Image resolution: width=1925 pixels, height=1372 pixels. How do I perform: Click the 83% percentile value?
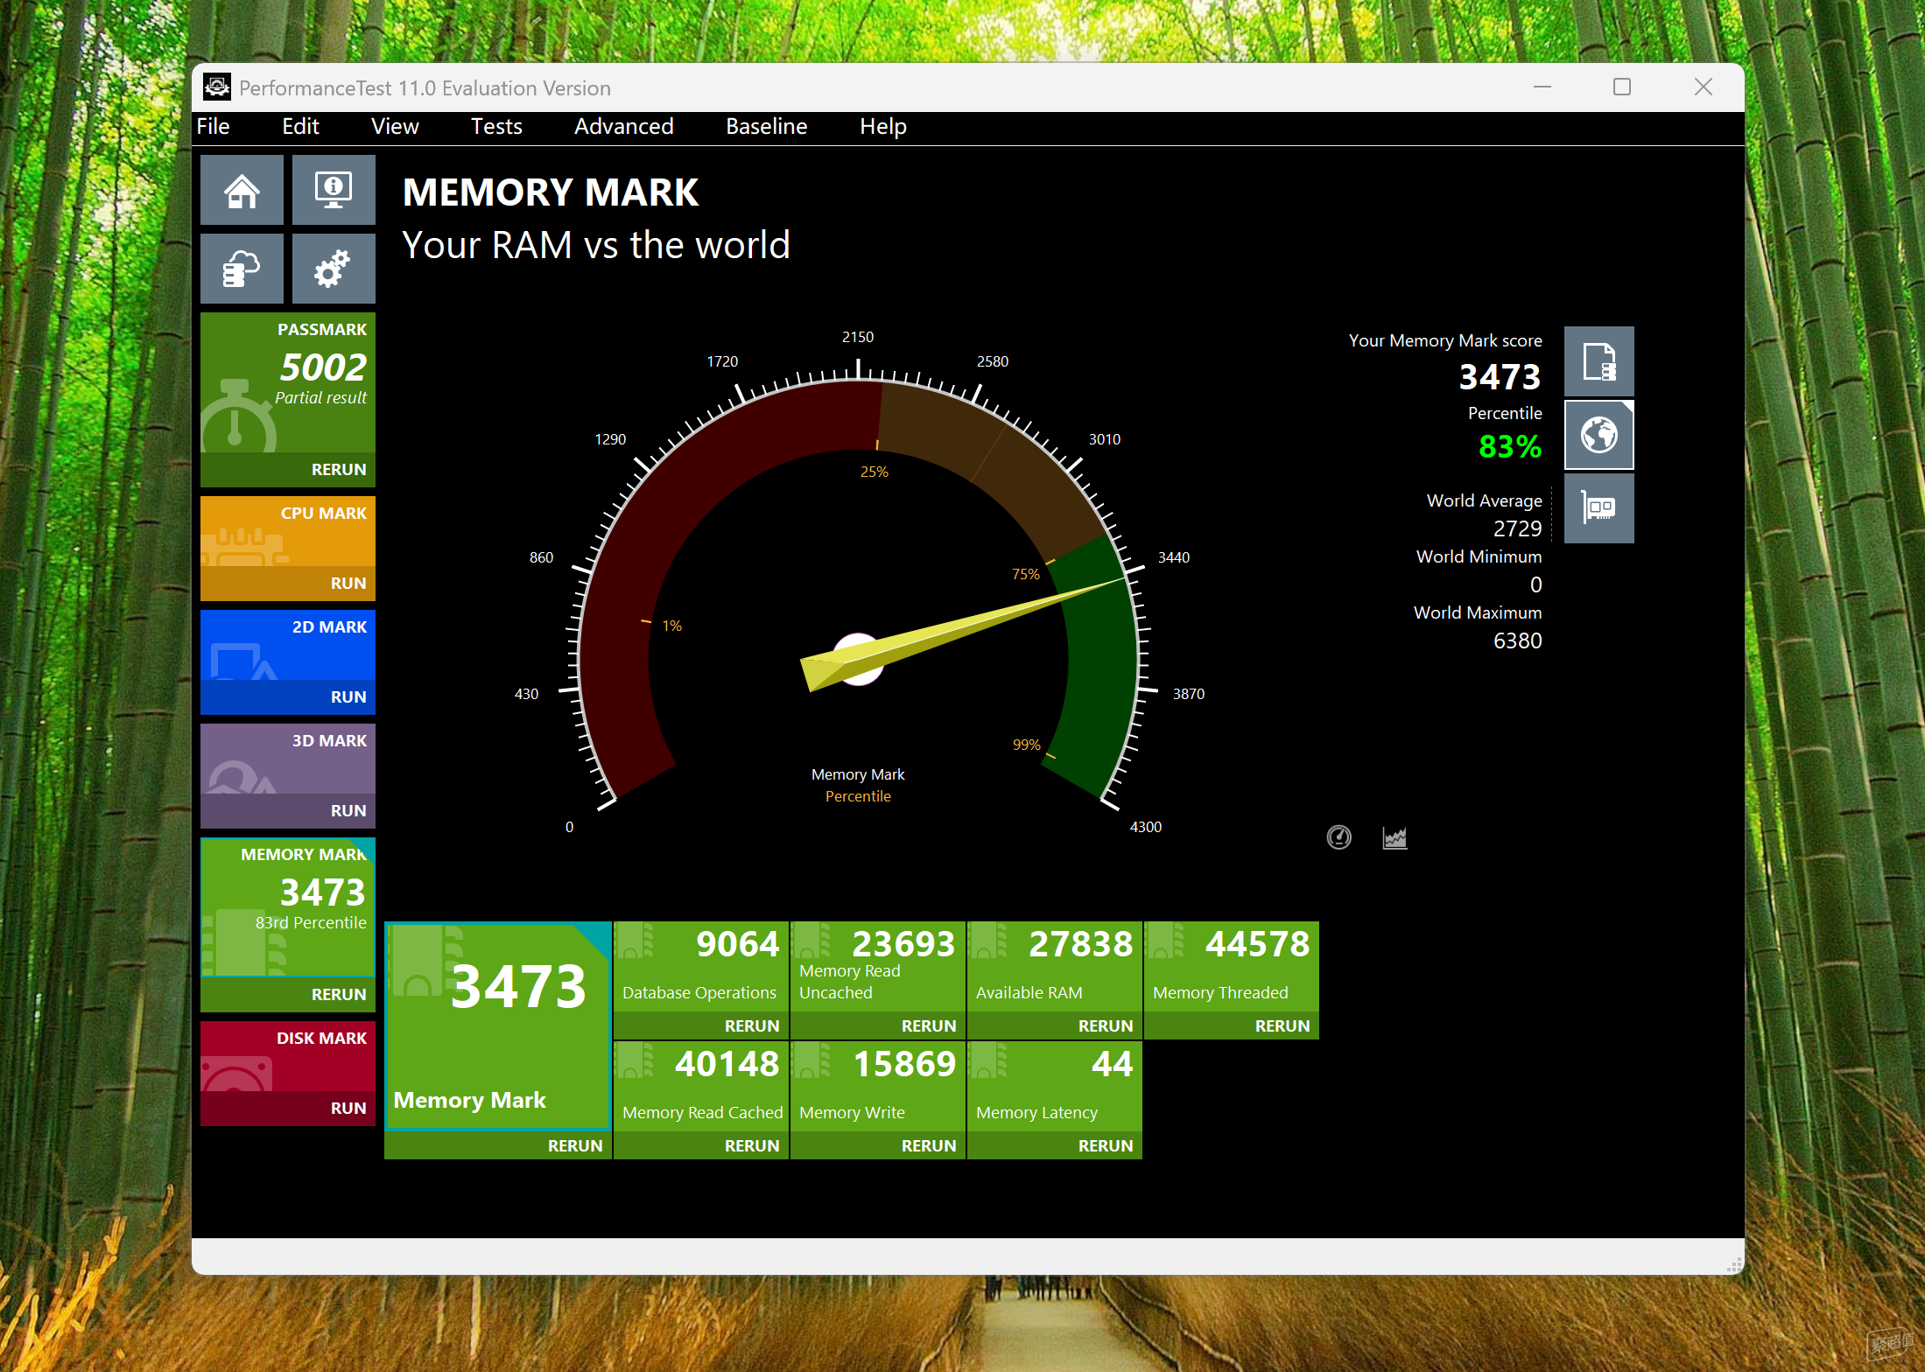coord(1509,447)
